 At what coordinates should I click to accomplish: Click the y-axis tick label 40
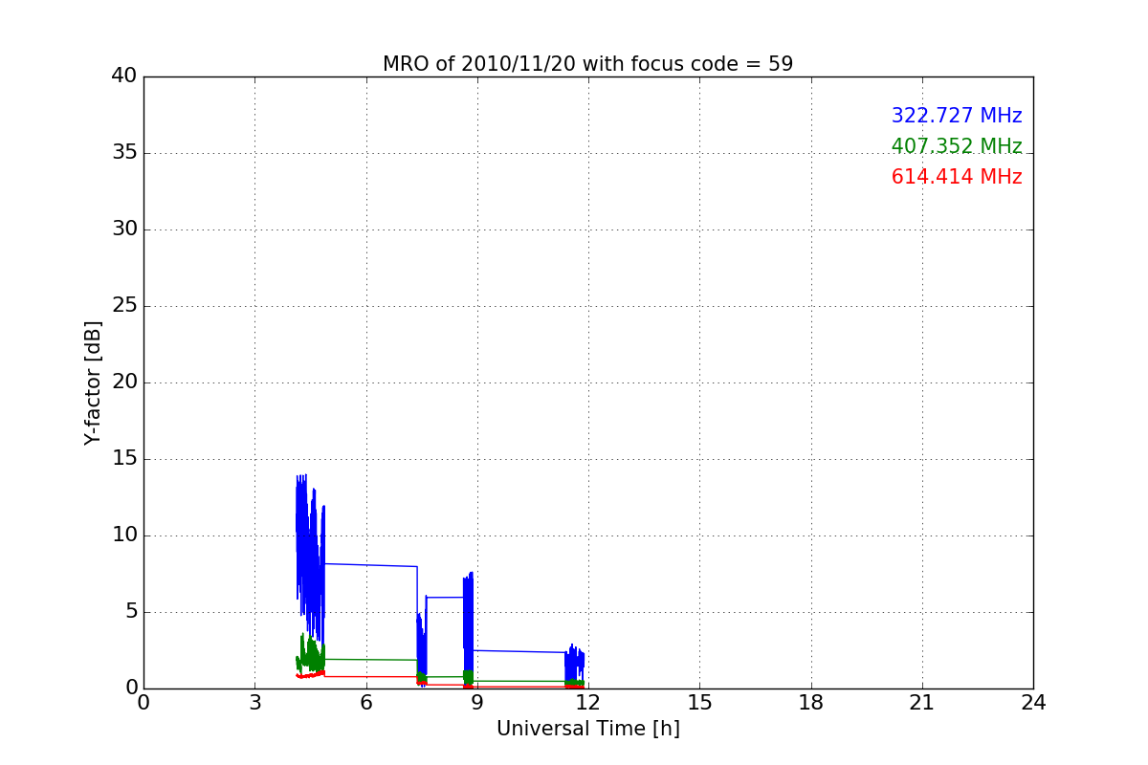[x=124, y=76]
